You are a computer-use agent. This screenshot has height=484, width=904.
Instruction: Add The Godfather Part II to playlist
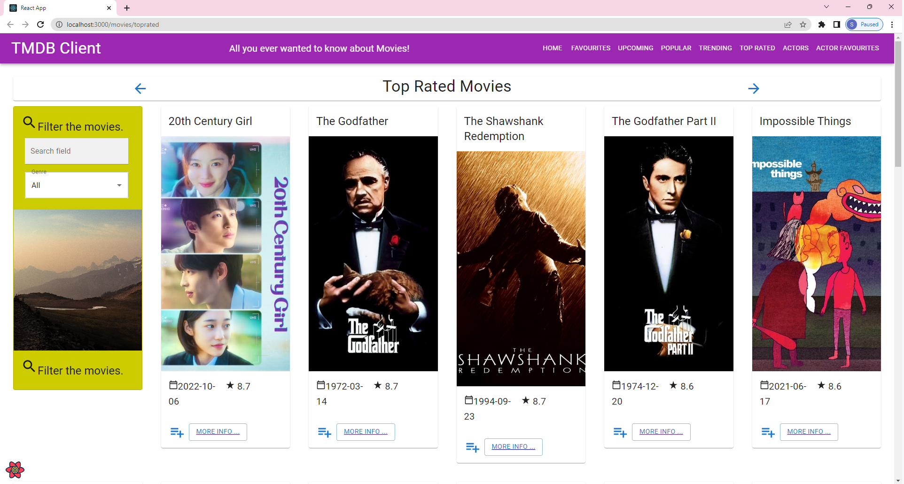(620, 432)
